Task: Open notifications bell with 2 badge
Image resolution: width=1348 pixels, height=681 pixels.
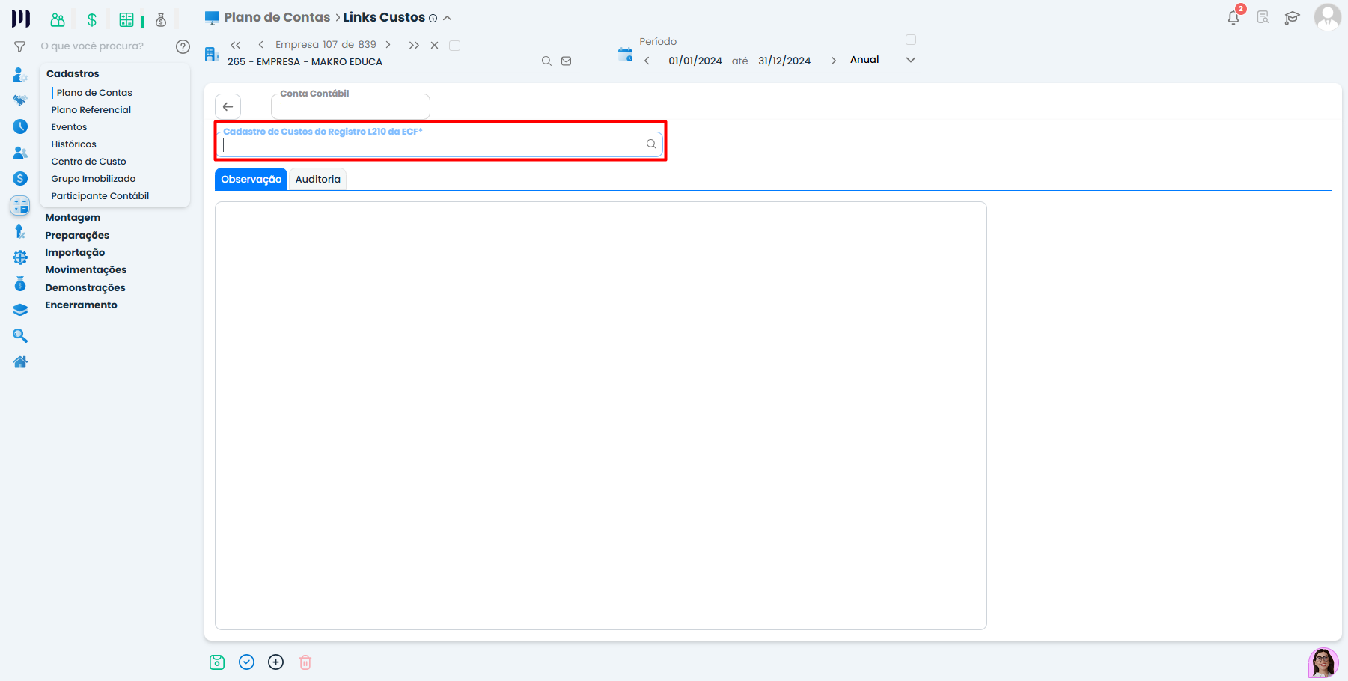Action: [x=1234, y=16]
